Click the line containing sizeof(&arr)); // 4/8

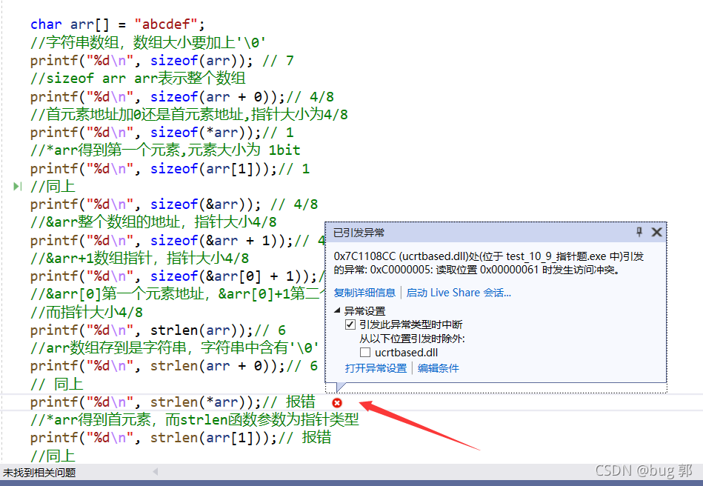174,204
